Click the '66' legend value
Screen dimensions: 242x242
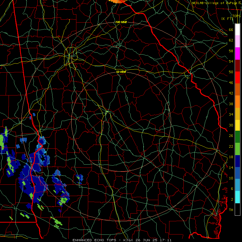pos(231,30)
